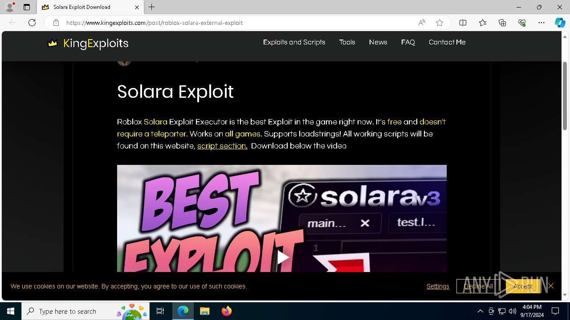Click the page vertical scrollbar
Viewport: 570px width, 320px height.
tap(565, 95)
